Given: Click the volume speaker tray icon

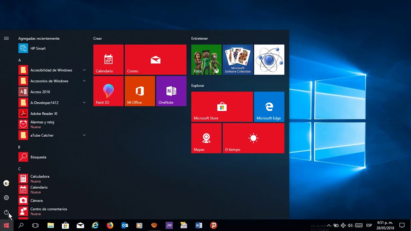Looking at the screenshot, I should pyautogui.click(x=350, y=225).
